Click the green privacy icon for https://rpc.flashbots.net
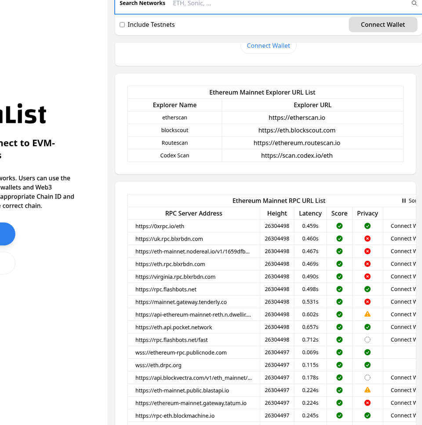Image resolution: width=422 pixels, height=425 pixels. click(x=367, y=289)
